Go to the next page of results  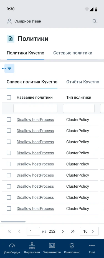coord(63,231)
